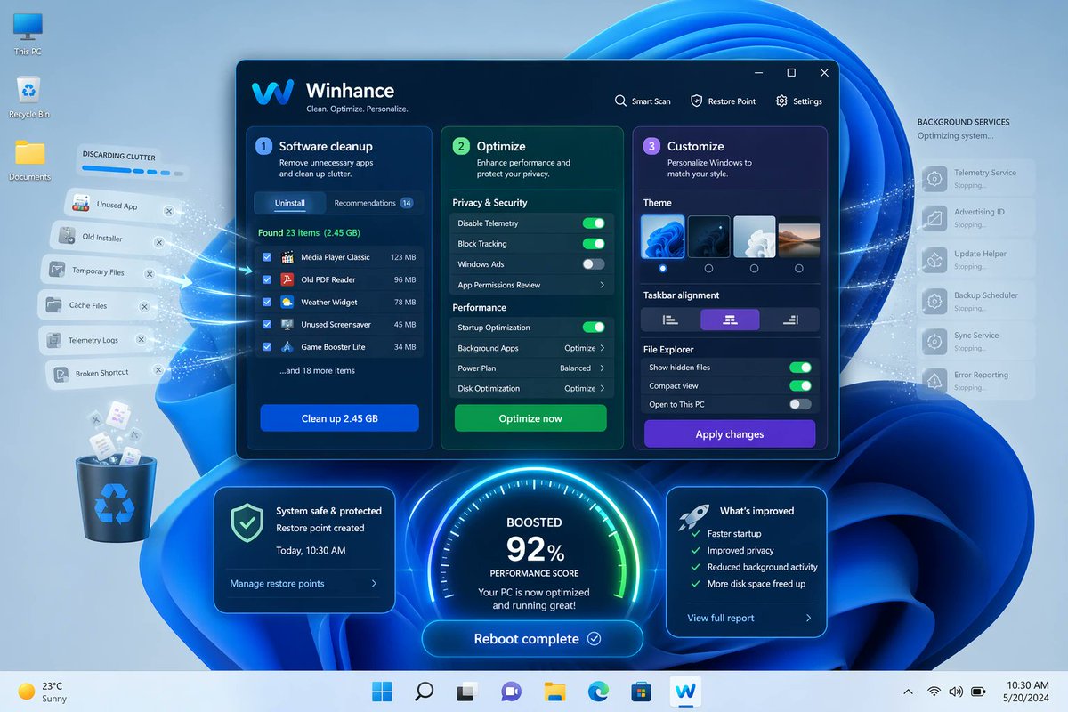The height and width of the screenshot is (712, 1068).
Task: Open the Windows Start menu
Action: click(382, 691)
